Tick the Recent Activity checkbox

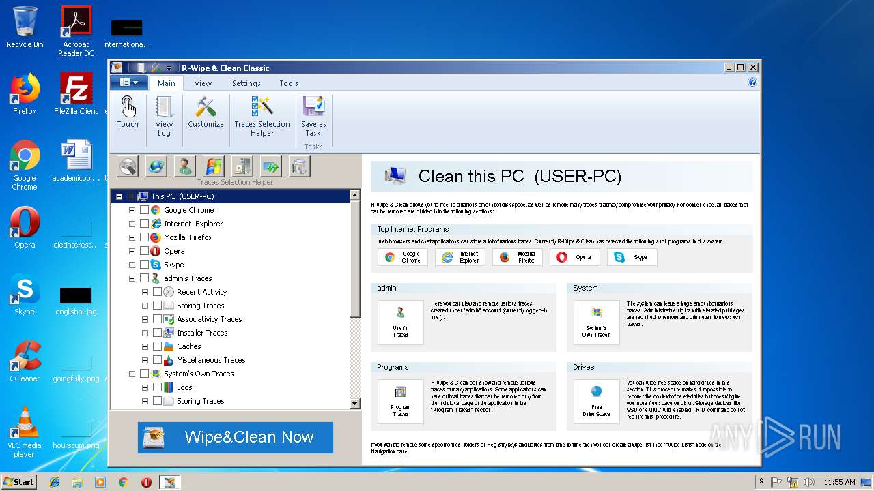tap(157, 292)
